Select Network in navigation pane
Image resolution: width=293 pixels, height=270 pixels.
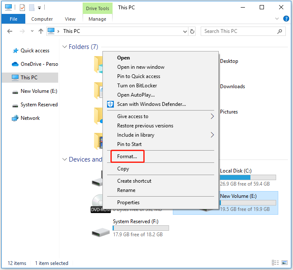[x=31, y=118]
